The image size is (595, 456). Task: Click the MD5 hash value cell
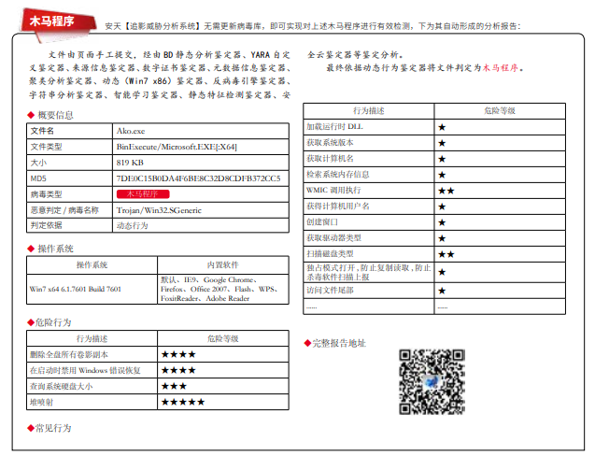point(201,178)
